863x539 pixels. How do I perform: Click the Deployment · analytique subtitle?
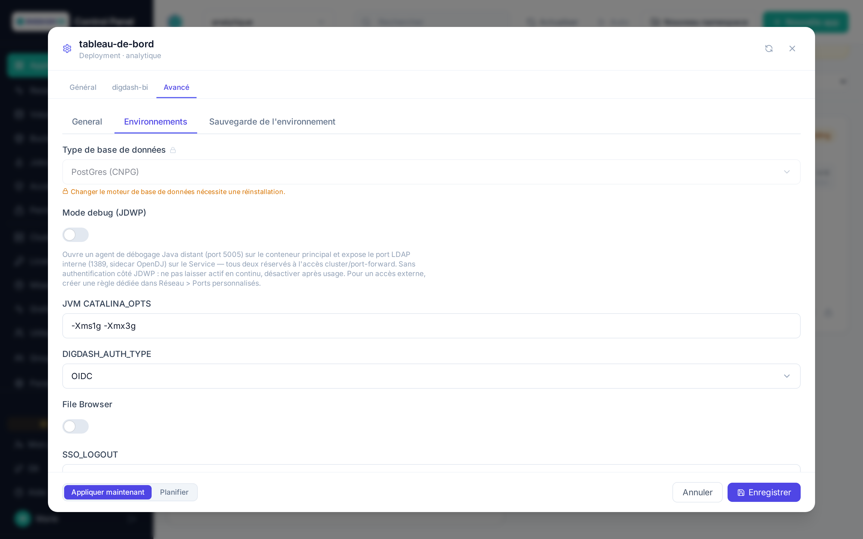[120, 56]
